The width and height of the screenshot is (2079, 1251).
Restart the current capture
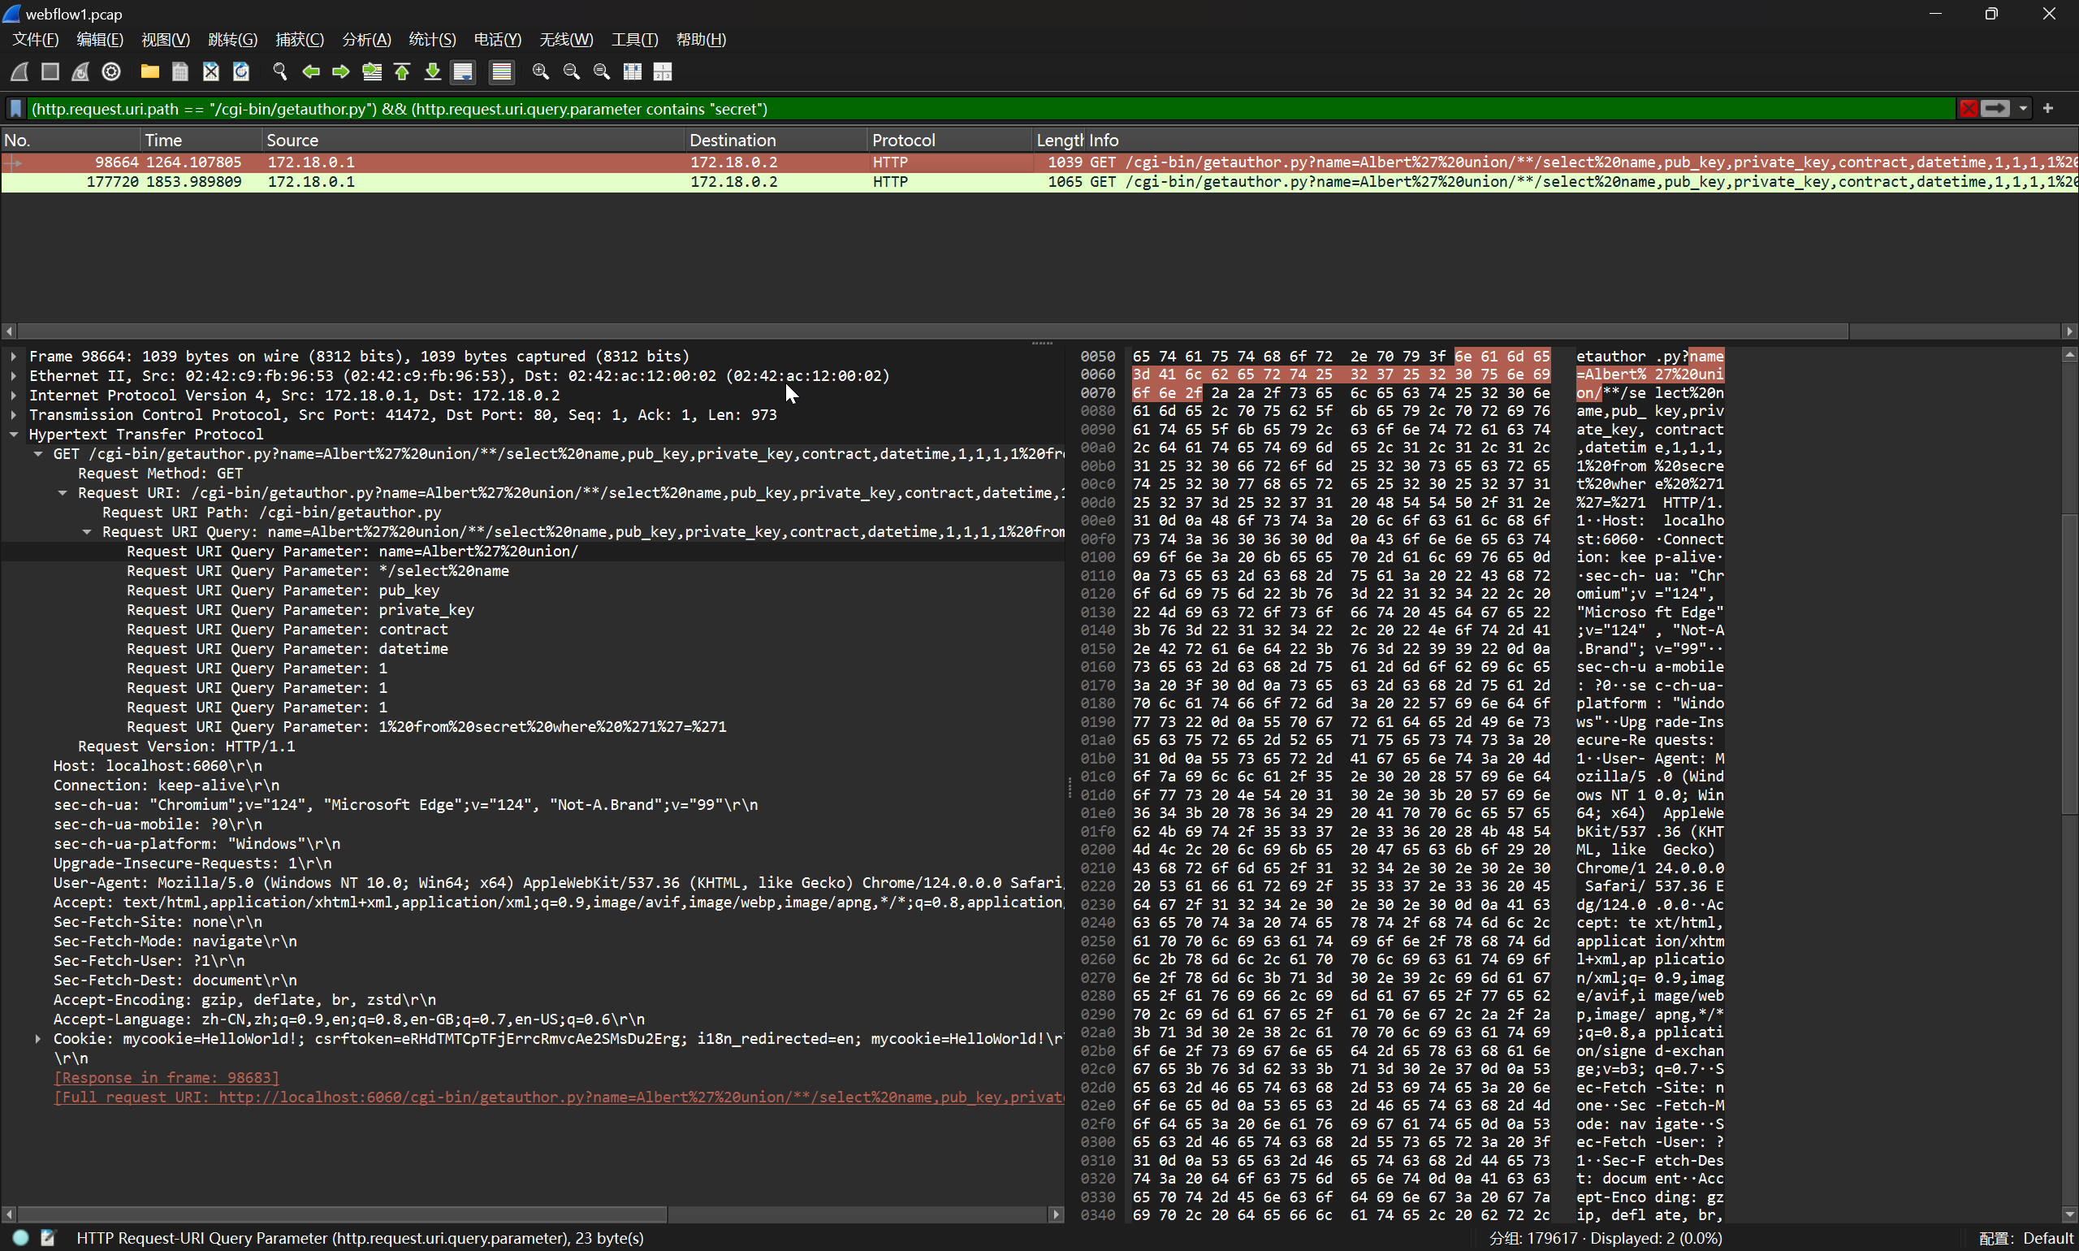click(x=80, y=71)
